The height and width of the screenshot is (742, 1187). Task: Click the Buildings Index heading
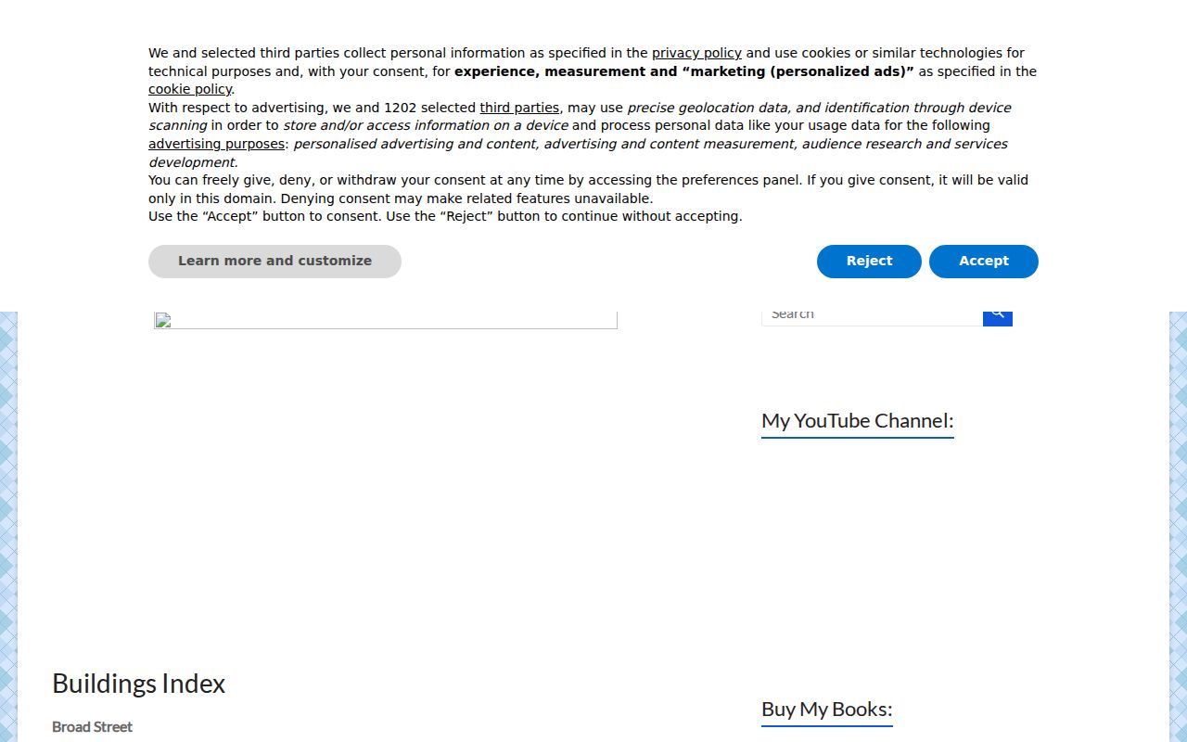coord(138,684)
